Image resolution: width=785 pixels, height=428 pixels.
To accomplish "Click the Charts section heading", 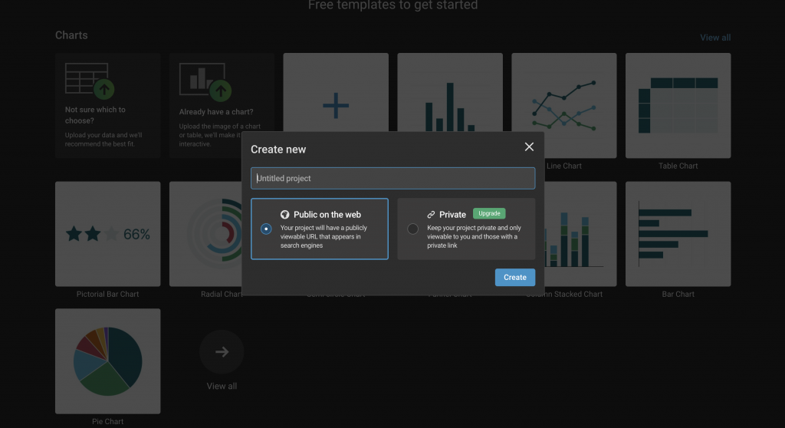I will pyautogui.click(x=71, y=35).
